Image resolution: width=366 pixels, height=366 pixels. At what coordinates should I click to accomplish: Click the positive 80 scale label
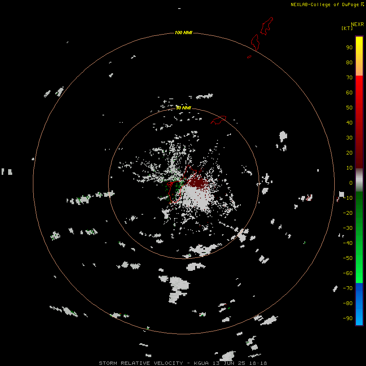coord(349,62)
